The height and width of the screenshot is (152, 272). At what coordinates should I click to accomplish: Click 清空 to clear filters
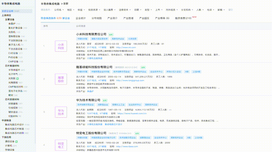point(230,10)
